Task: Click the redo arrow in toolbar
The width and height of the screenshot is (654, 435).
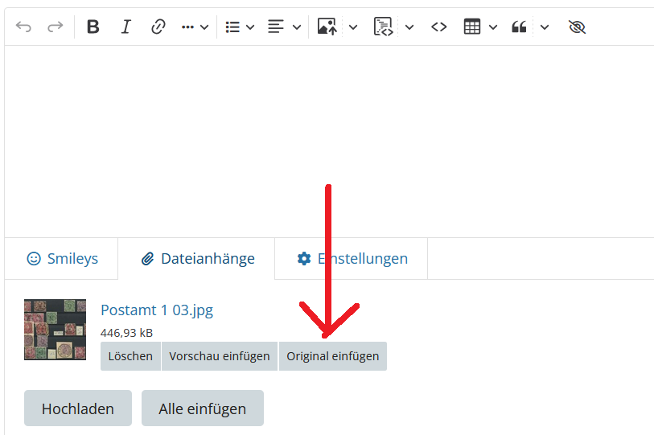Action: 55,27
